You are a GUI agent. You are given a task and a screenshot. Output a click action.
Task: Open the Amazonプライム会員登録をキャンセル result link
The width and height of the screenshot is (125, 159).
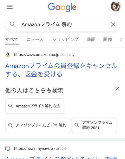[x=61, y=70]
